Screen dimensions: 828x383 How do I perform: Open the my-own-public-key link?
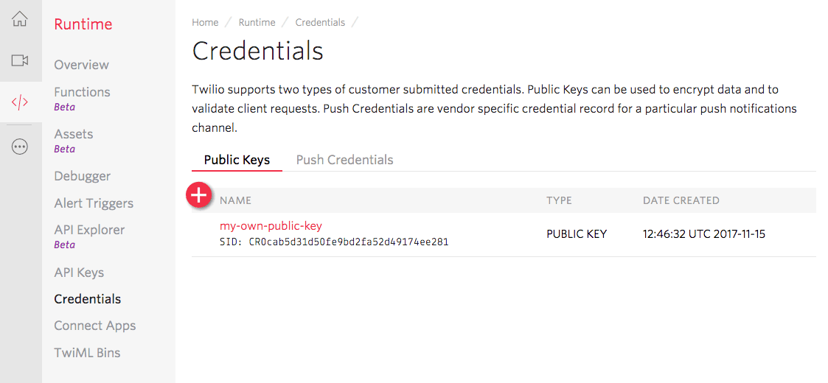(x=271, y=226)
